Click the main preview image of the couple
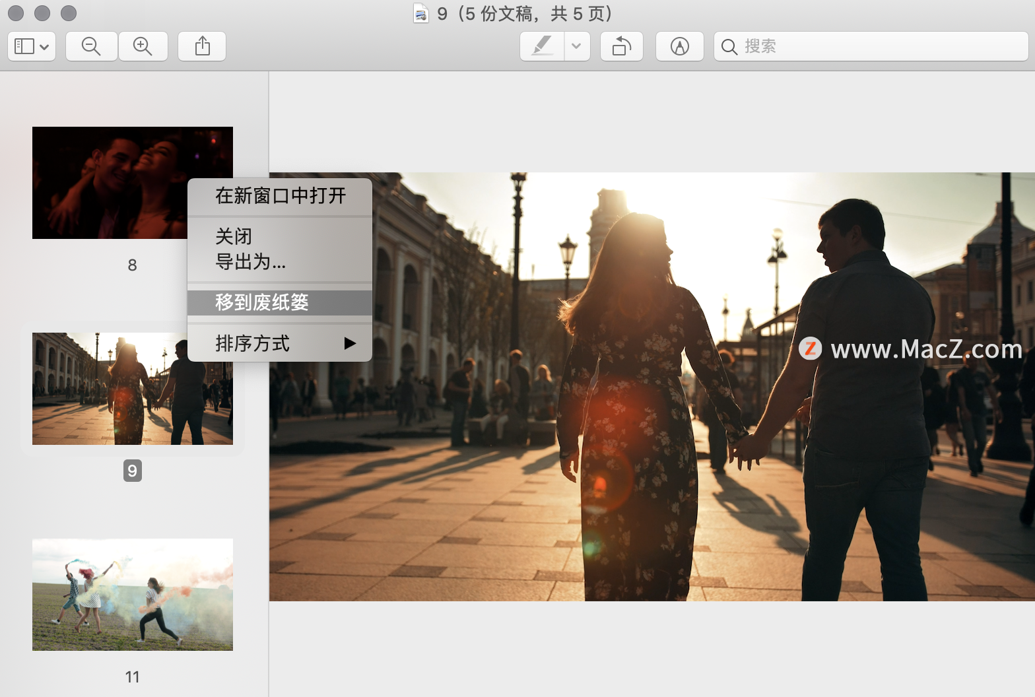This screenshot has width=1035, height=697. click(651, 387)
